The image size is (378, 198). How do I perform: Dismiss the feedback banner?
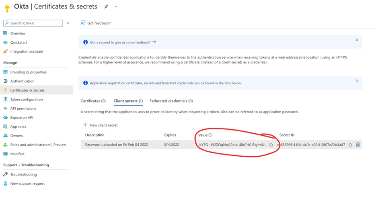coord(357,40)
